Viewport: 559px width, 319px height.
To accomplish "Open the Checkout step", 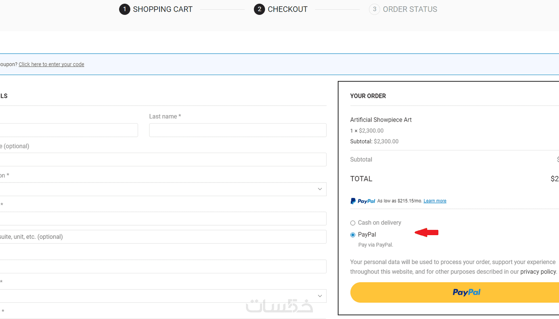I will (287, 9).
